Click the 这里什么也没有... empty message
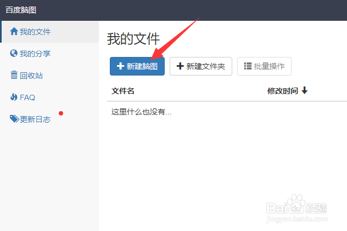Viewport: 347px width, 231px height. [x=141, y=112]
